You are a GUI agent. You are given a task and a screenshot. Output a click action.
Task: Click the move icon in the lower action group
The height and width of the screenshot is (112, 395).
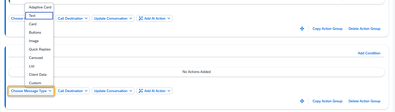[302, 101]
